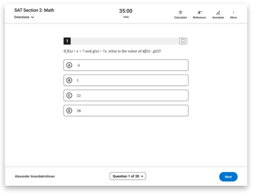Select answer choice C, 22
The height and width of the screenshot is (193, 253).
click(x=126, y=95)
